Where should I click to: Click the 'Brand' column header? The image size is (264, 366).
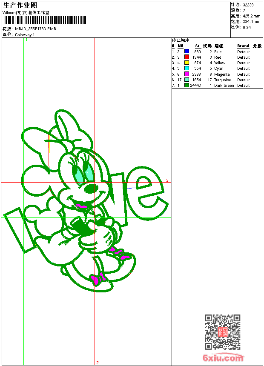point(243,46)
